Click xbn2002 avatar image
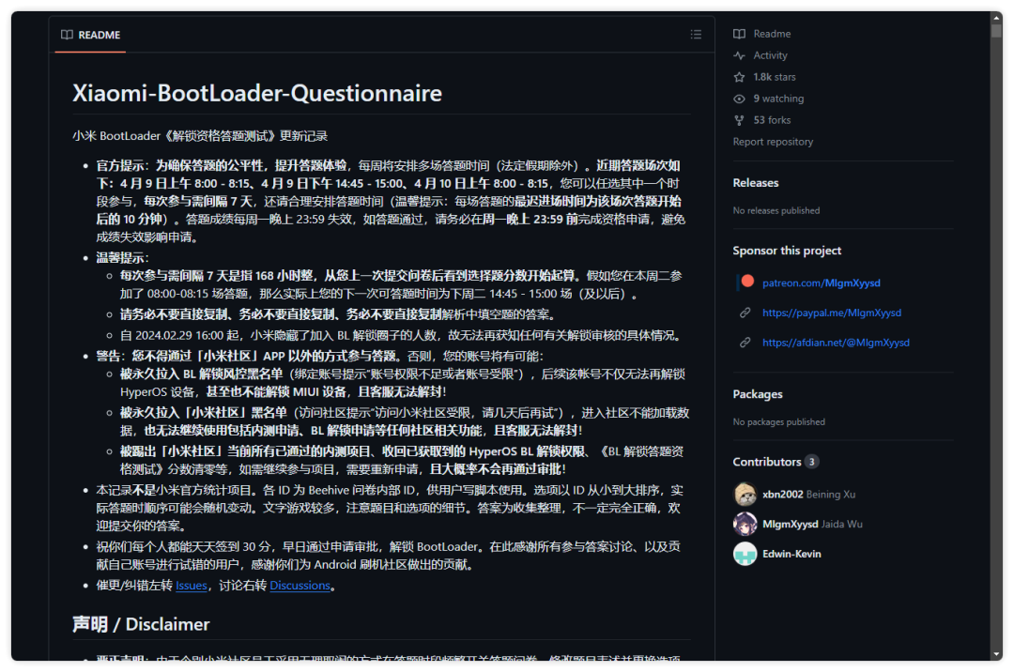This screenshot has width=1014, height=672. 745,495
